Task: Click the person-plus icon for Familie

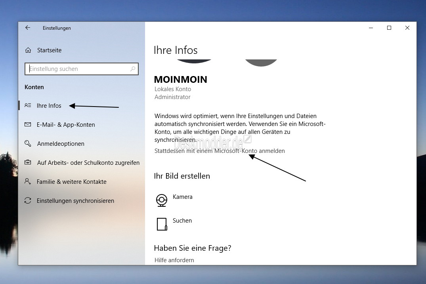Action: coord(28,181)
